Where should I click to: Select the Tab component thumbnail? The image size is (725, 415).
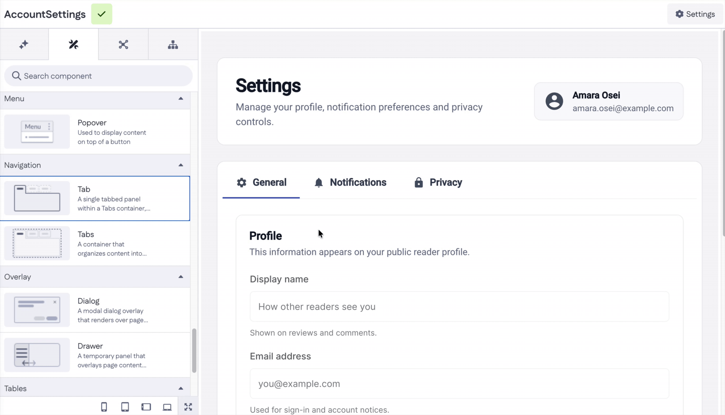[37, 198]
